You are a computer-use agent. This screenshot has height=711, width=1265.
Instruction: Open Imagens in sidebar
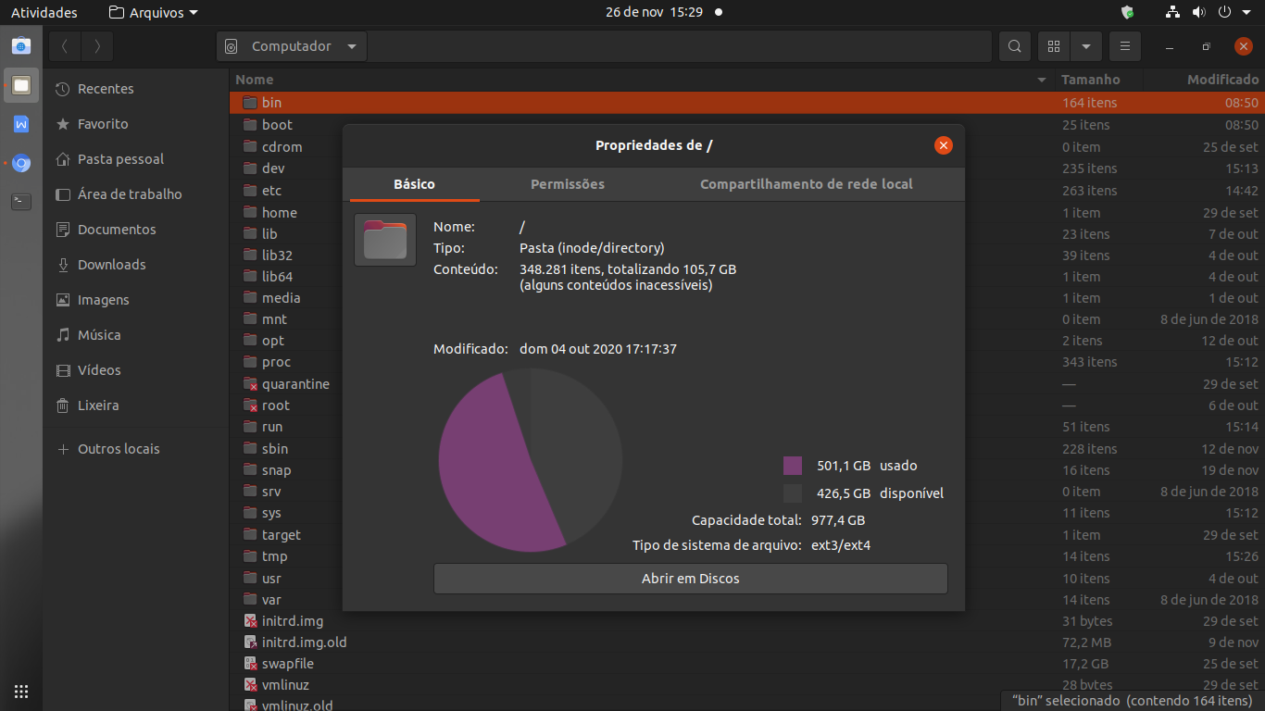(x=135, y=300)
